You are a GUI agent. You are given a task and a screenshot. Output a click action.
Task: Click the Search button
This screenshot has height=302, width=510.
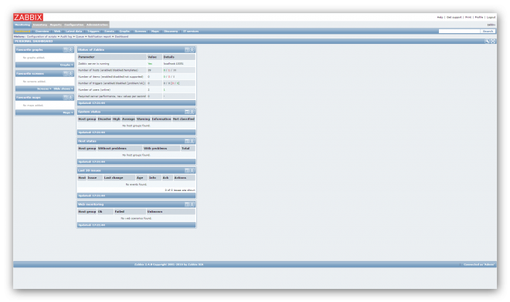tap(488, 31)
